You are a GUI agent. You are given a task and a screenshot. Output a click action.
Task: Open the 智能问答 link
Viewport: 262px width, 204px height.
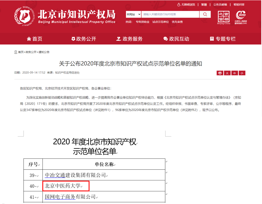pyautogui.click(x=239, y=5)
